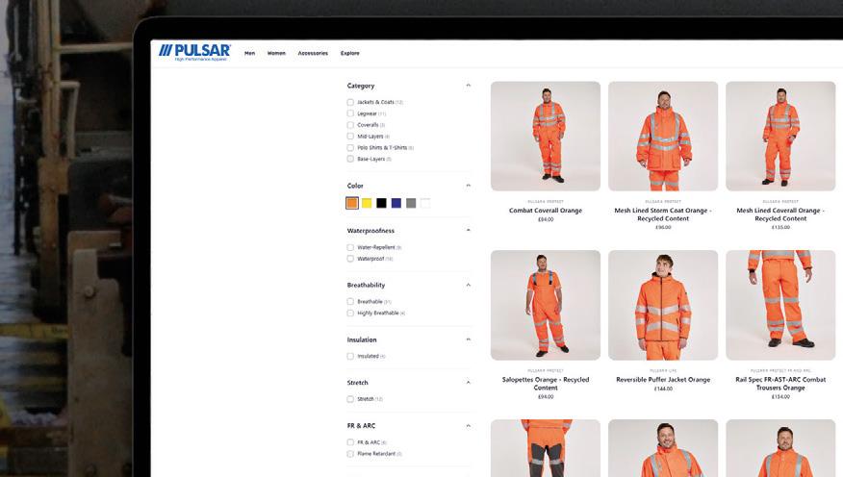Enable the Coveralls filter checkbox
The height and width of the screenshot is (477, 843).
click(350, 125)
